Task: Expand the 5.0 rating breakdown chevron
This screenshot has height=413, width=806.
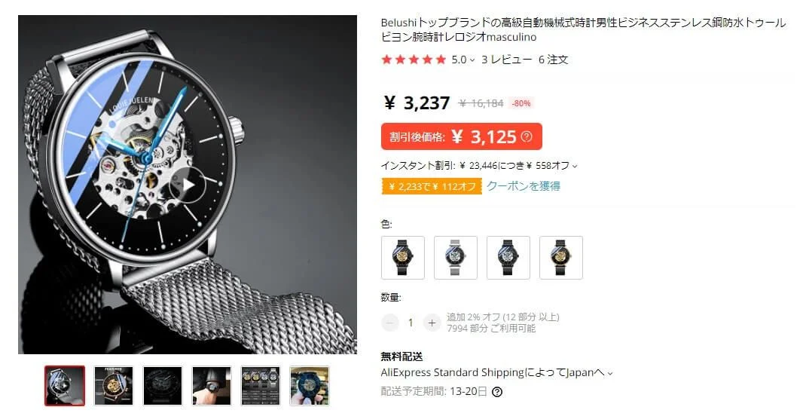Action: click(x=472, y=61)
